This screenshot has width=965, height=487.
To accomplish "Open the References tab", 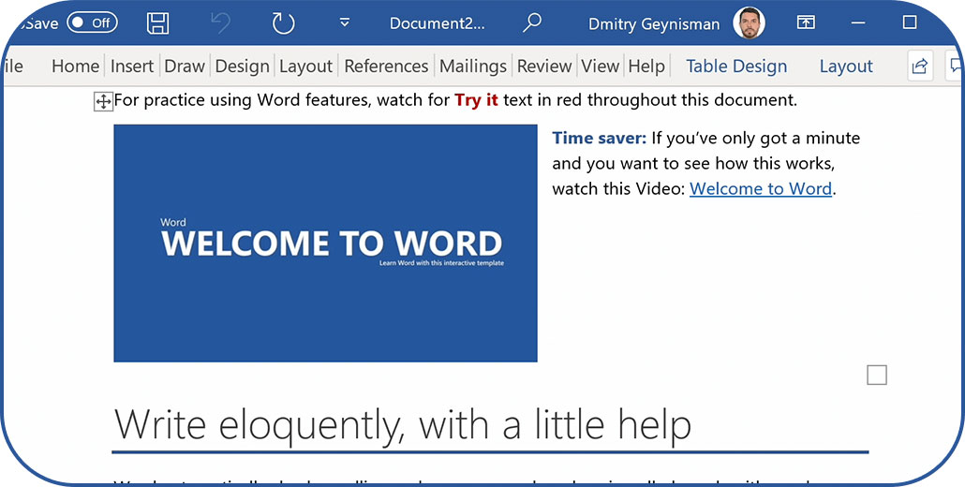I will [386, 66].
